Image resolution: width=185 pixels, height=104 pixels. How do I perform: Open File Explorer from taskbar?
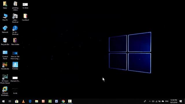[37, 101]
